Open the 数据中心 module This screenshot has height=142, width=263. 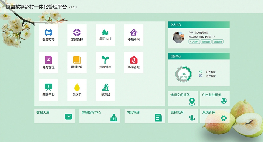(x=48, y=89)
